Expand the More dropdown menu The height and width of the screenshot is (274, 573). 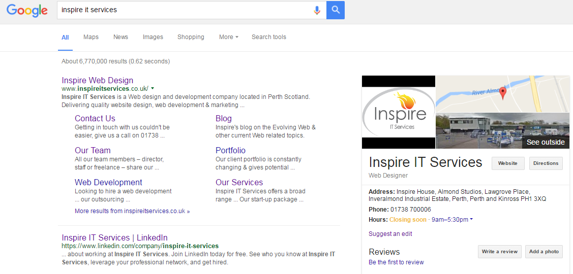pyautogui.click(x=229, y=37)
